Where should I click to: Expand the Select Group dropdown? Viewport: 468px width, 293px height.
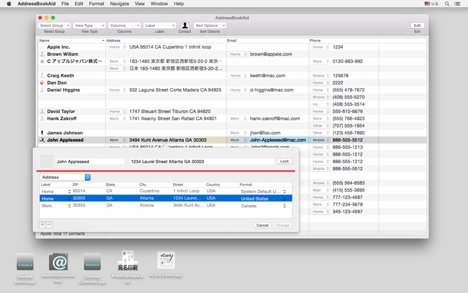click(54, 26)
